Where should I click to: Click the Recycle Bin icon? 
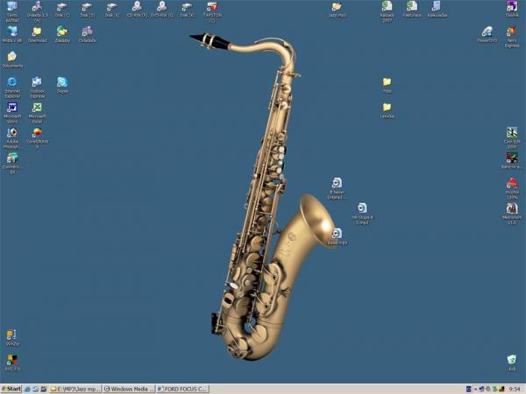click(x=512, y=360)
